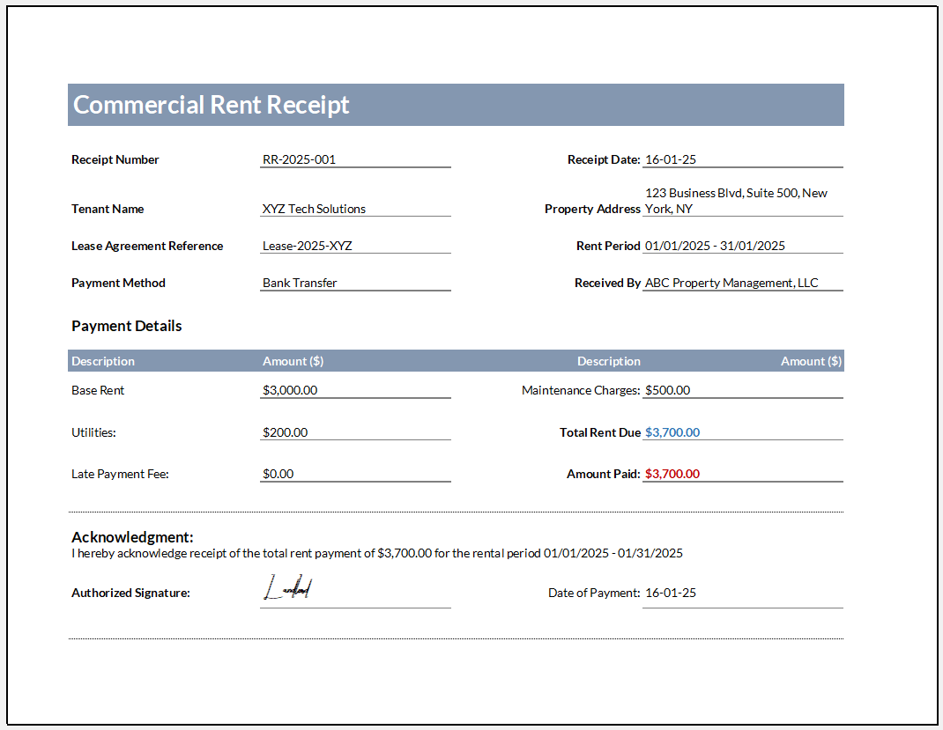Click the red Amount Paid $3,700.00

672,474
